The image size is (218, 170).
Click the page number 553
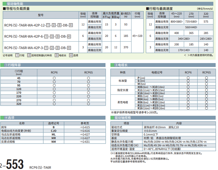15,164
